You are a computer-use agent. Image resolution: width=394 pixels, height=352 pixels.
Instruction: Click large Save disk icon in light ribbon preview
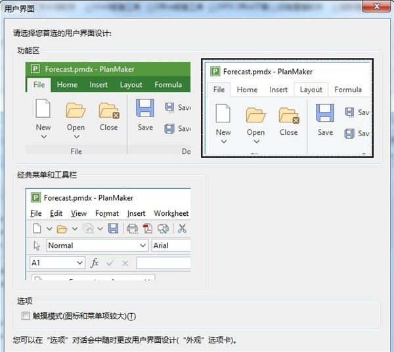(325, 113)
